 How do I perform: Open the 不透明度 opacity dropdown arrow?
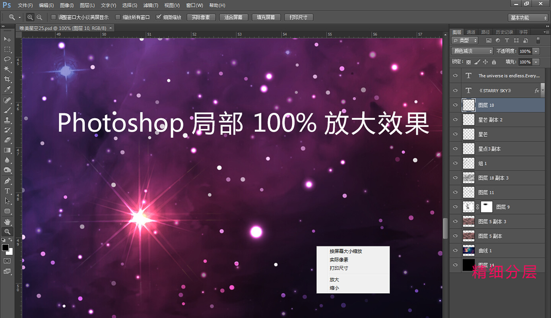pyautogui.click(x=536, y=51)
